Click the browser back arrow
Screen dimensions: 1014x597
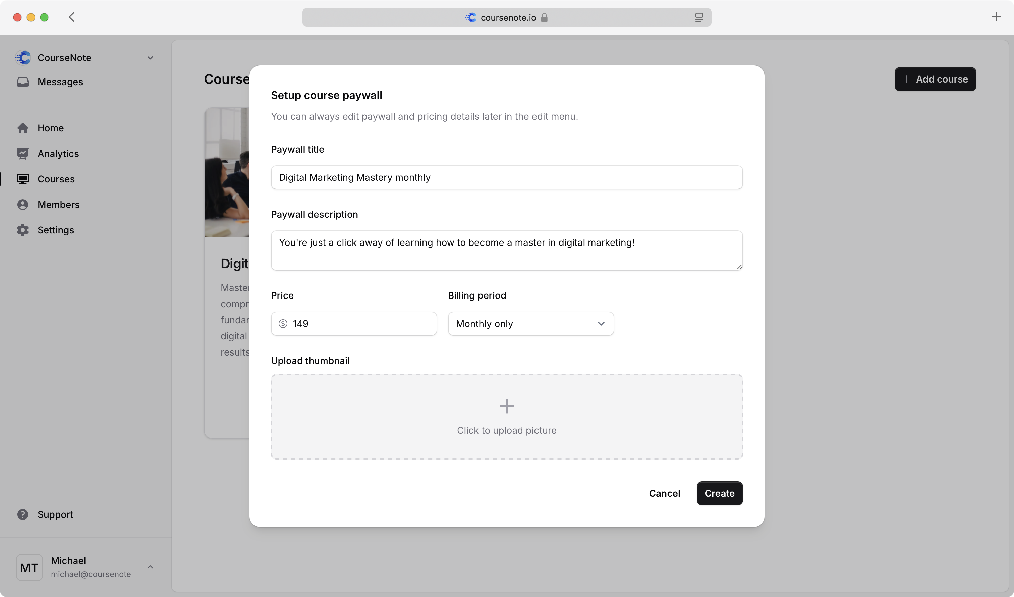(x=72, y=17)
